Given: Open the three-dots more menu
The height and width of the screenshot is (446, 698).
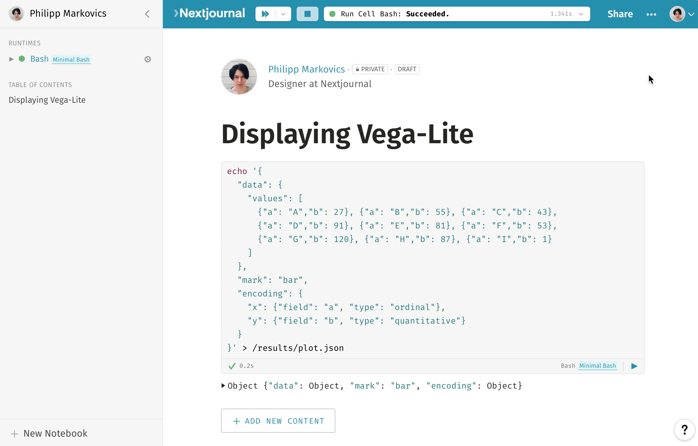Looking at the screenshot, I should click(x=651, y=14).
